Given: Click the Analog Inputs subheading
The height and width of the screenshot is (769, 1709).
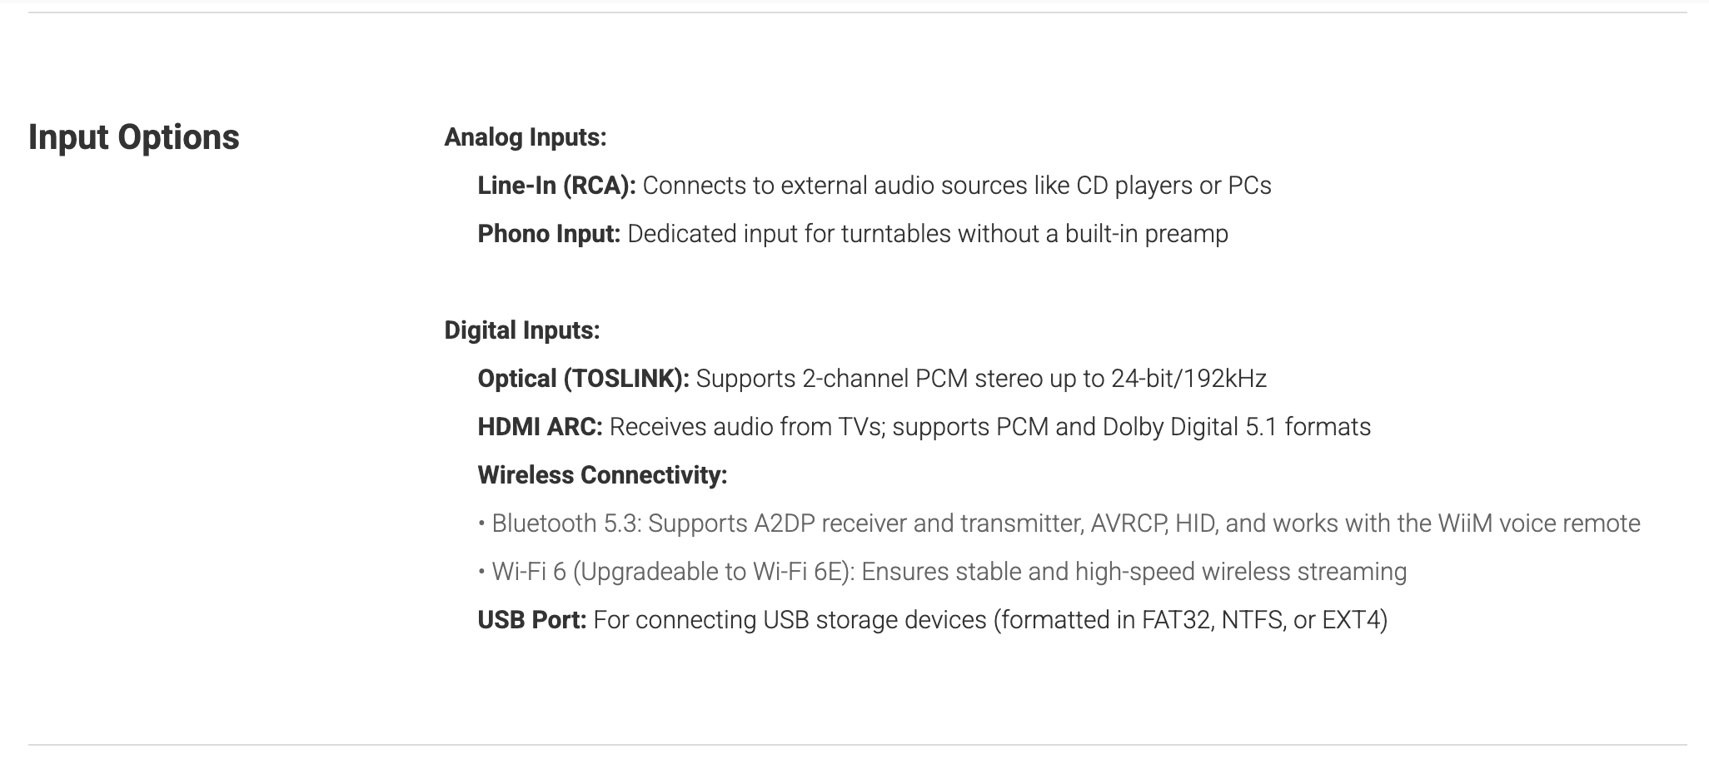Looking at the screenshot, I should (x=525, y=137).
